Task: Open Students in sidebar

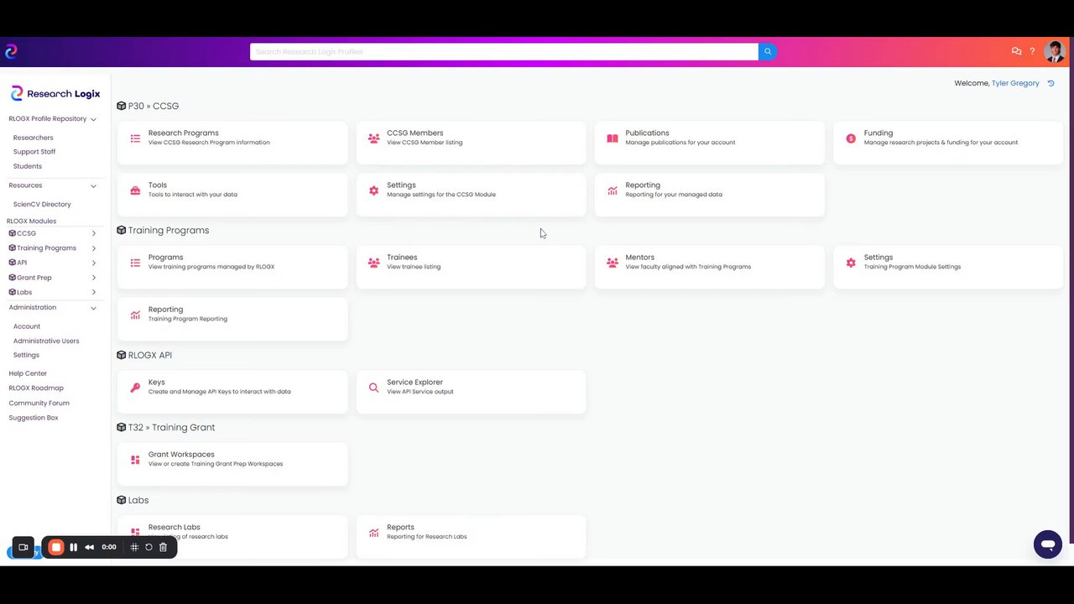Action: pos(27,166)
